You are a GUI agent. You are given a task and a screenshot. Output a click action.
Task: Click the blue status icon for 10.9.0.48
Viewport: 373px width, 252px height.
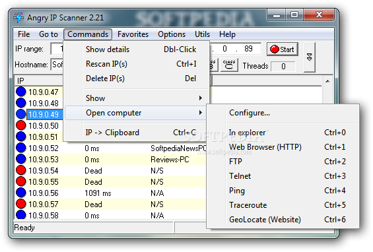[21, 103]
